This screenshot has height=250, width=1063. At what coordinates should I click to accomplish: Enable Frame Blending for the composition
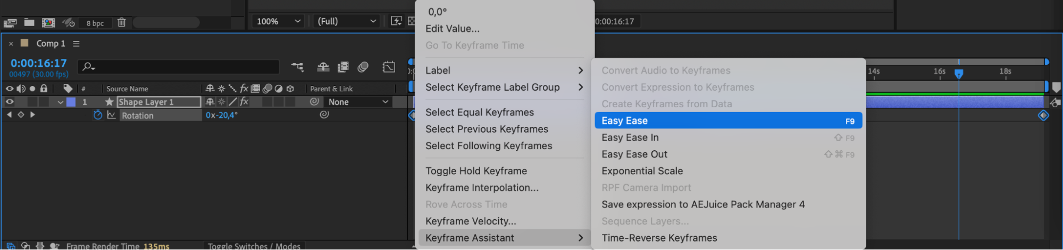click(344, 67)
